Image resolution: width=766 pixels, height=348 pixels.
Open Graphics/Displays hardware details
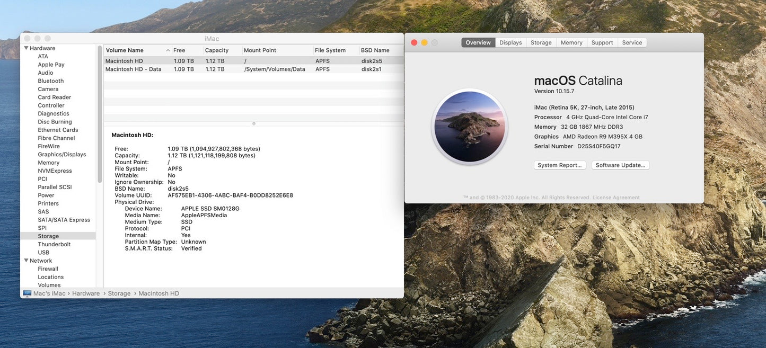pos(58,154)
